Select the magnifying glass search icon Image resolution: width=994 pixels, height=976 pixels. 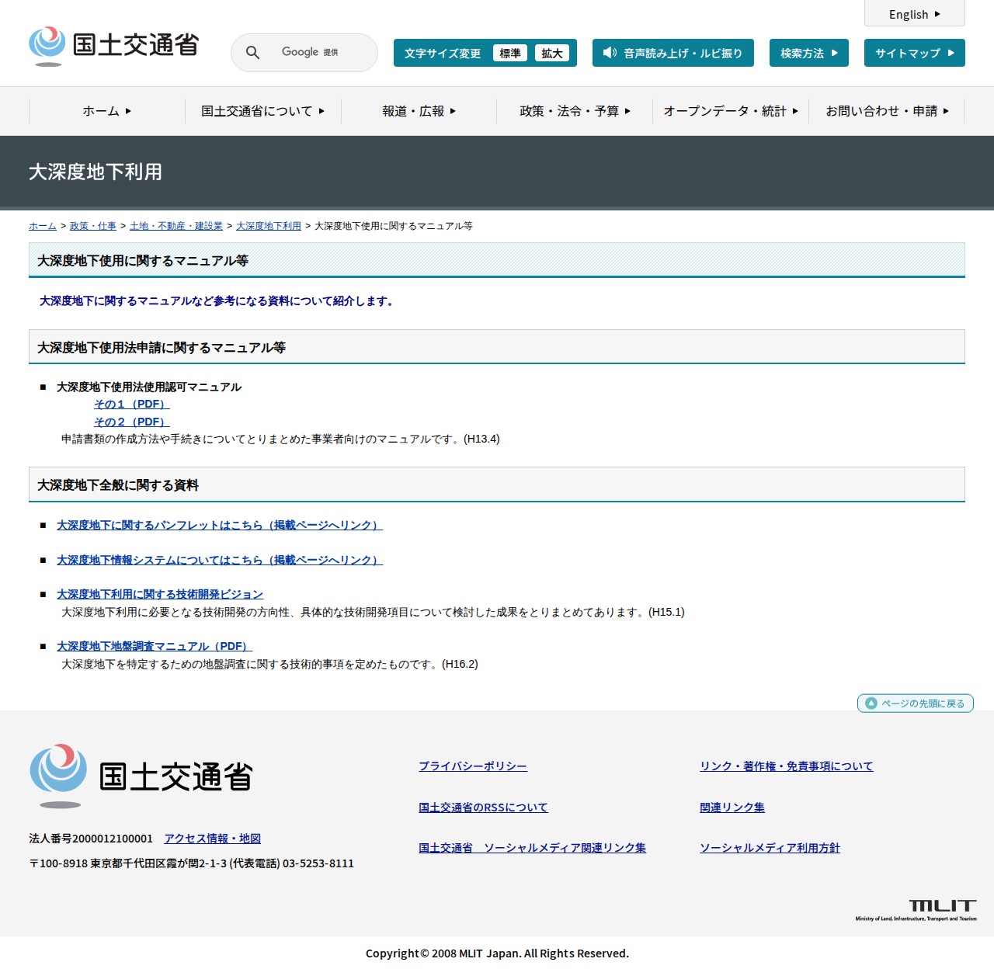pyautogui.click(x=252, y=52)
